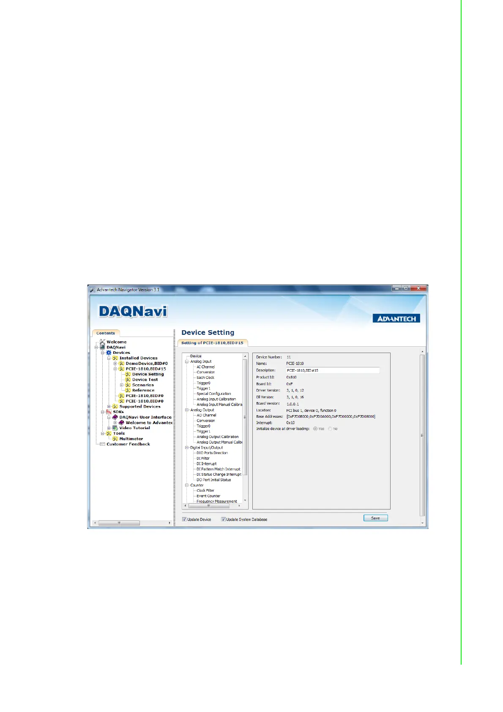Open the Contents tab
Image resolution: width=503 pixels, height=712 pixels.
106,333
